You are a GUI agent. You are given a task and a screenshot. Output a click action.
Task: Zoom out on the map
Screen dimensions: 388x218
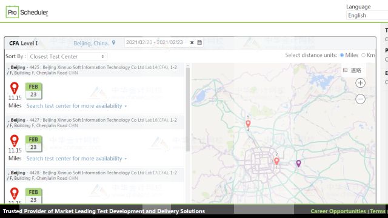click(360, 99)
